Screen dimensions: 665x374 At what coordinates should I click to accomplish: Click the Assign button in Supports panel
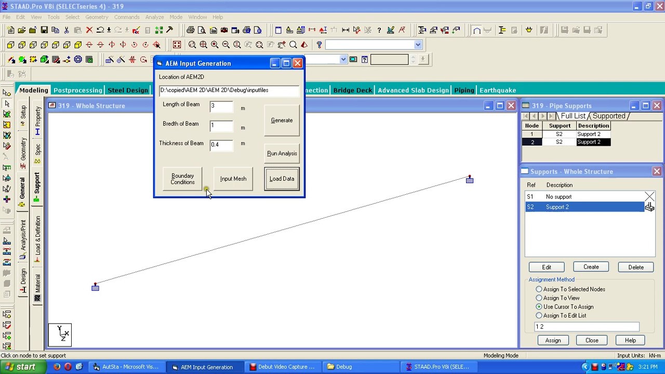click(553, 341)
